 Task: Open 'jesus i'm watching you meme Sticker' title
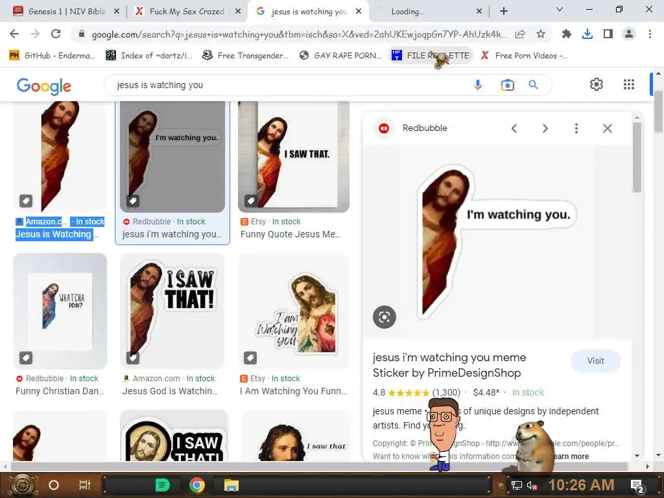[449, 365]
